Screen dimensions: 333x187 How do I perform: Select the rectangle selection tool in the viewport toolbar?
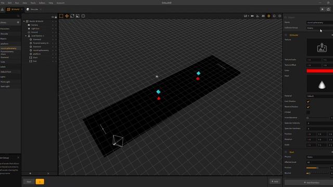pos(61,16)
